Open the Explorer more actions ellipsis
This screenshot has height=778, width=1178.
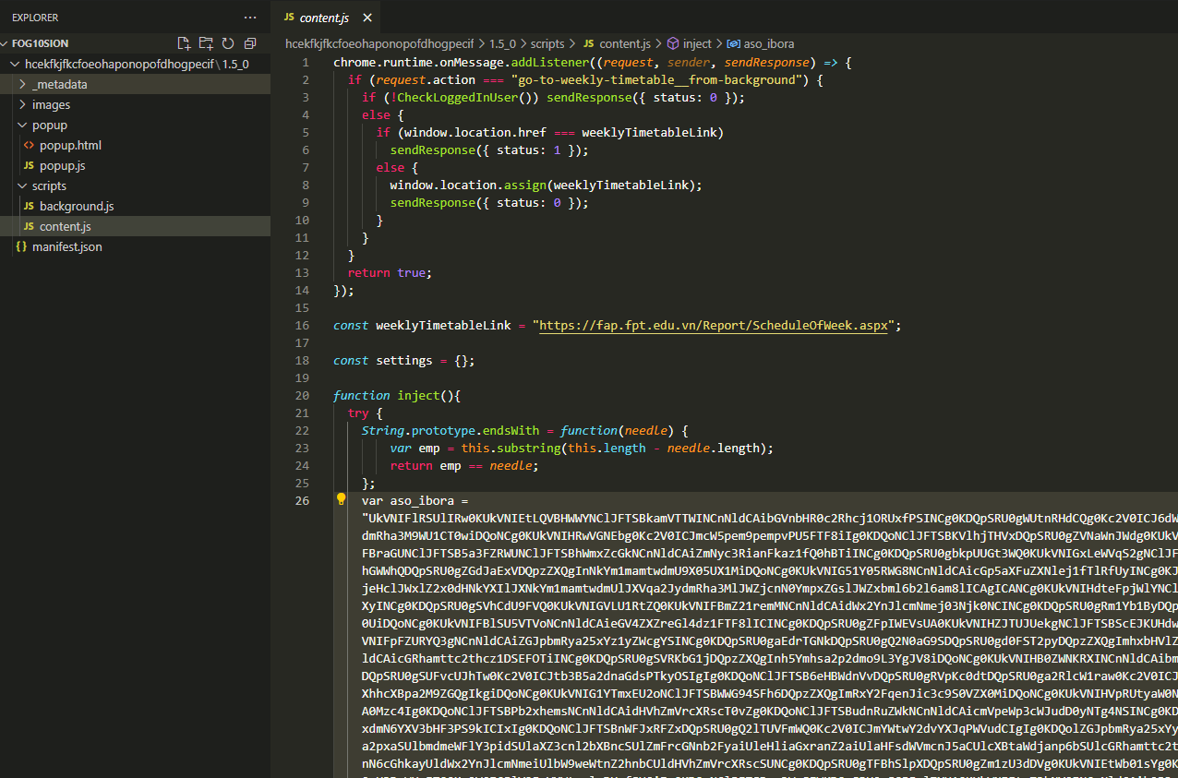coord(250,18)
